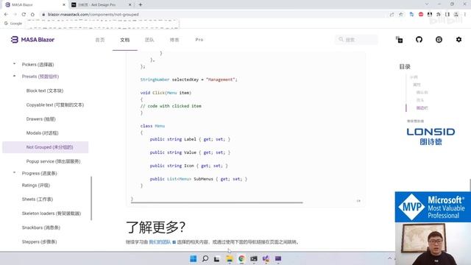Close the MASA Blazor browser tab
471x265 pixels.
(64, 5)
